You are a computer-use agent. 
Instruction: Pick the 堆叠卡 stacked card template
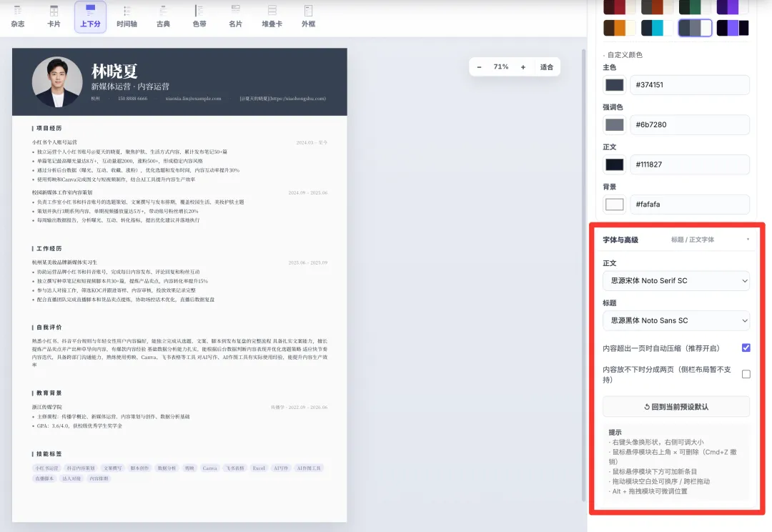point(272,16)
